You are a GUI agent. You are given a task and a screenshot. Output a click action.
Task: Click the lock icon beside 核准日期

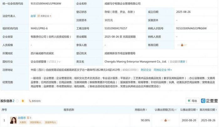(182, 45)
